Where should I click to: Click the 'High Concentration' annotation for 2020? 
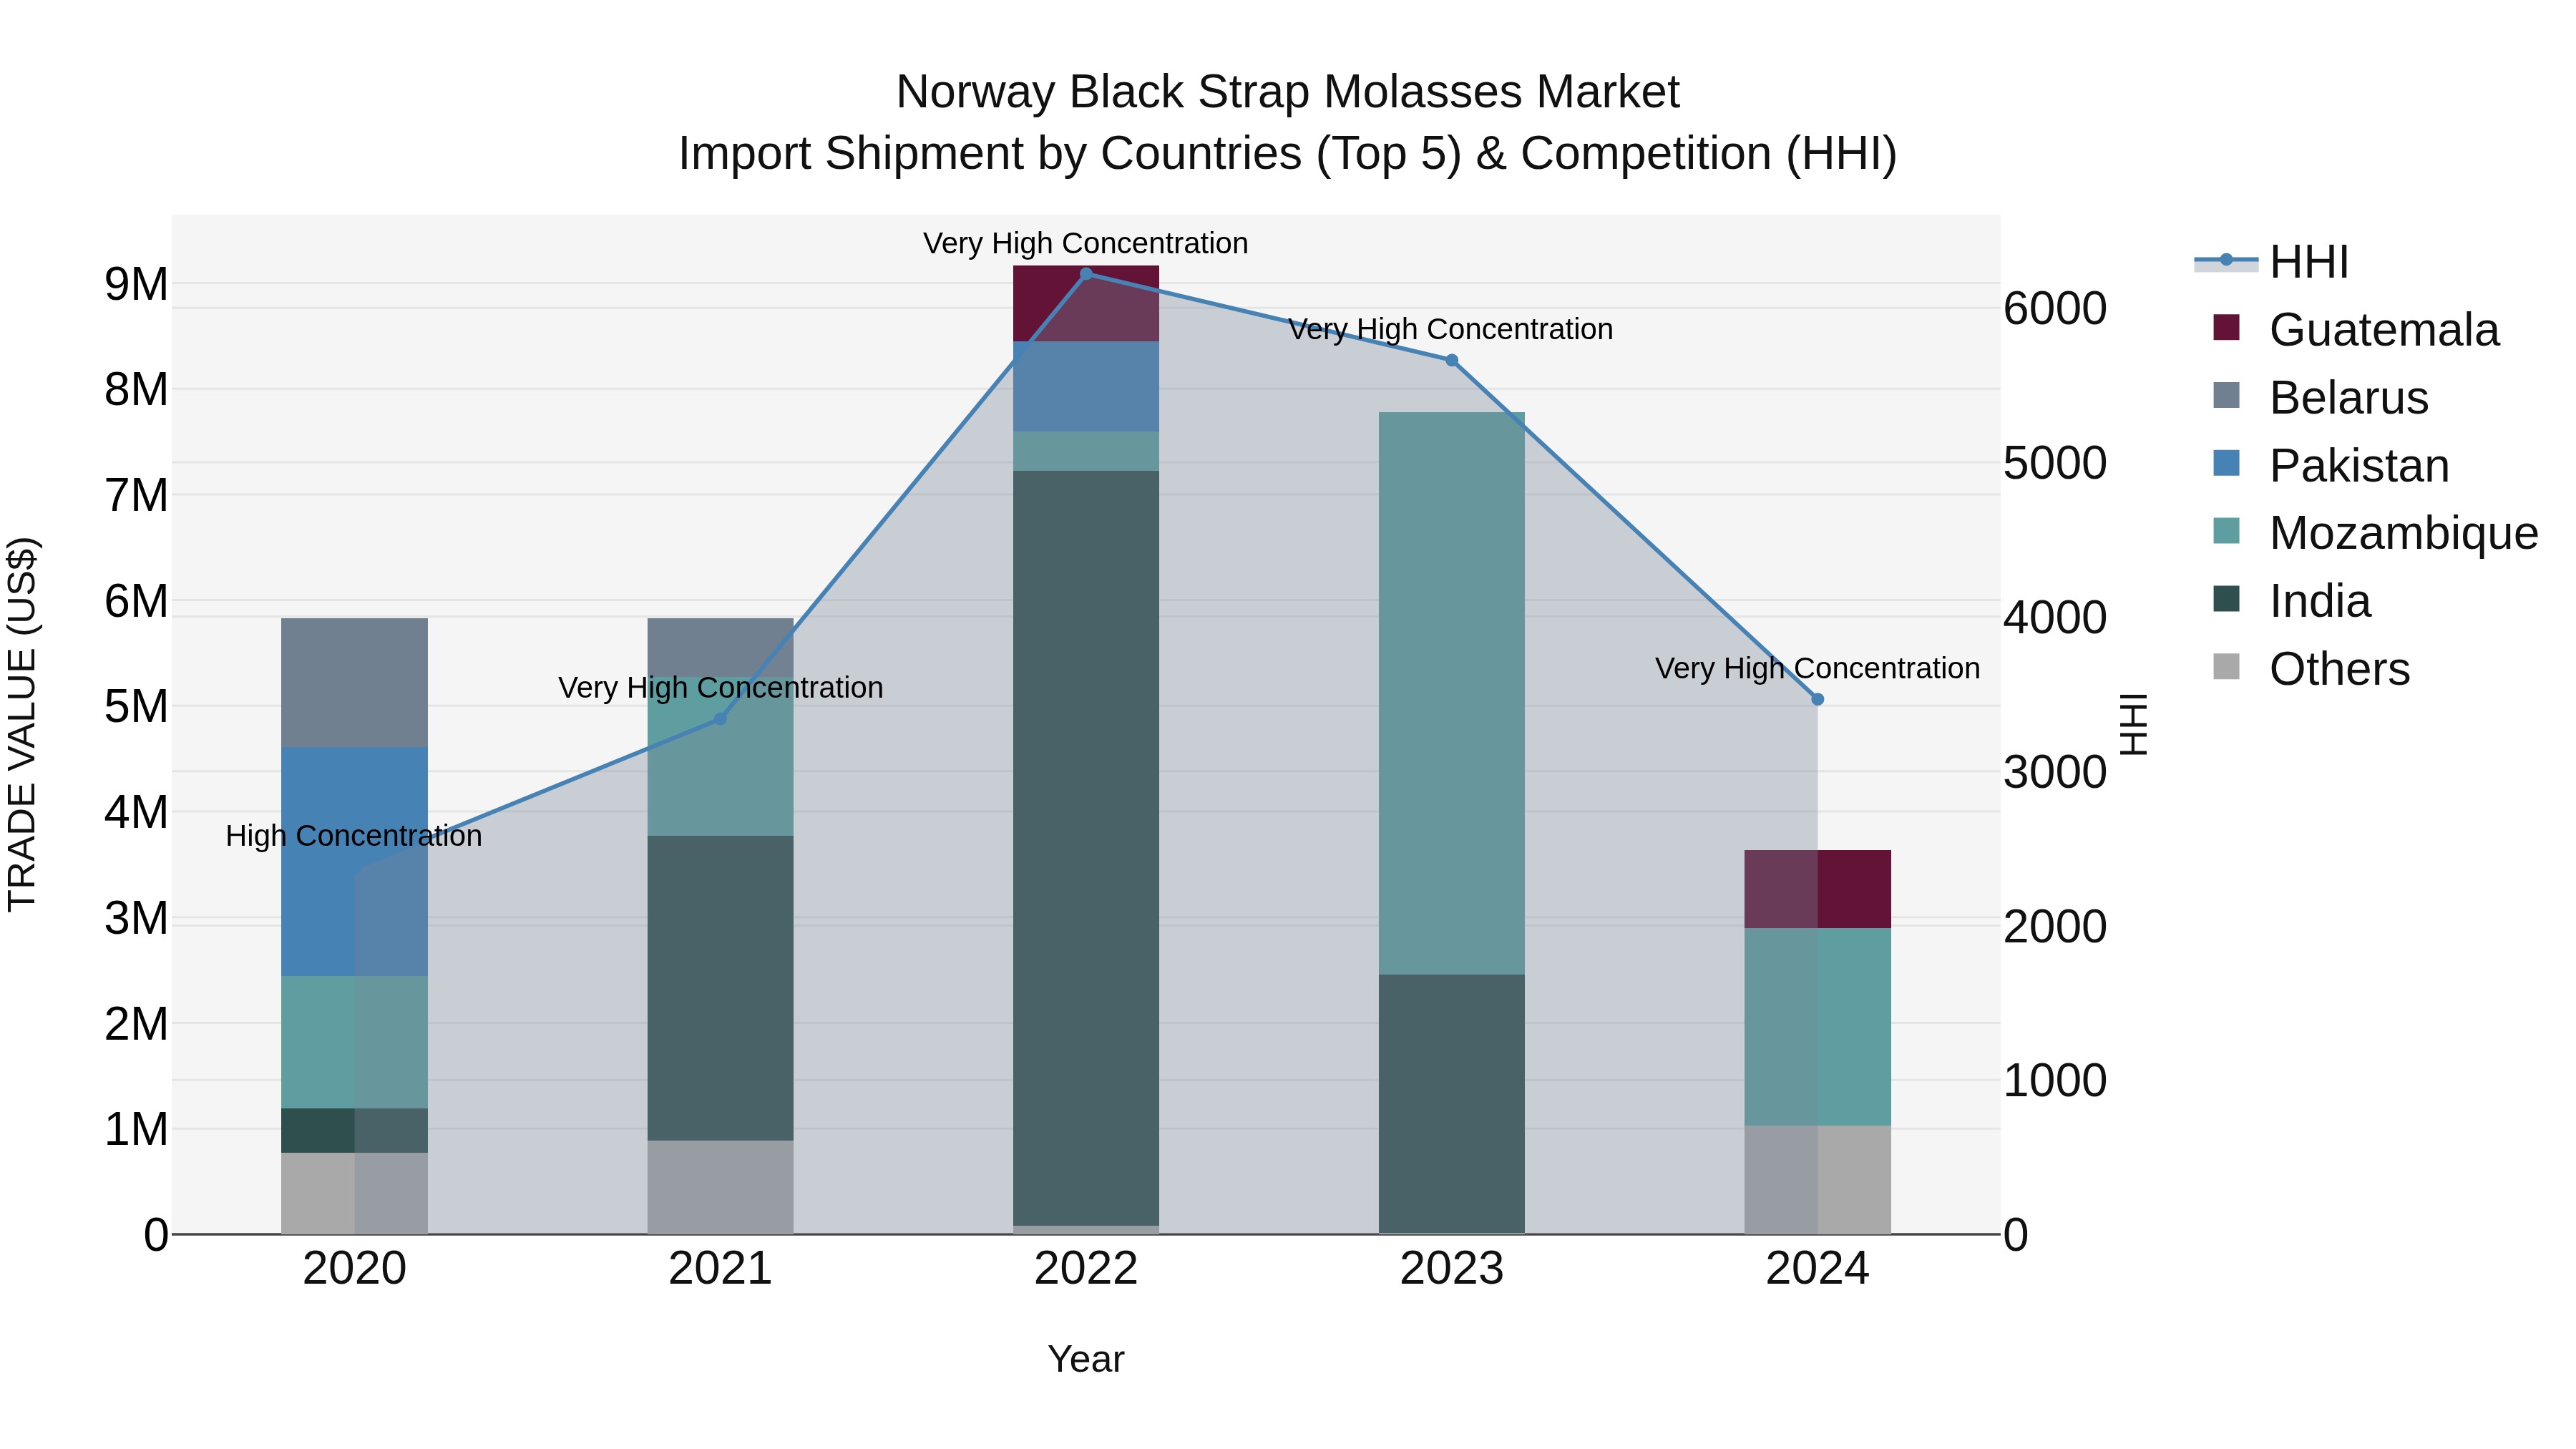[354, 836]
